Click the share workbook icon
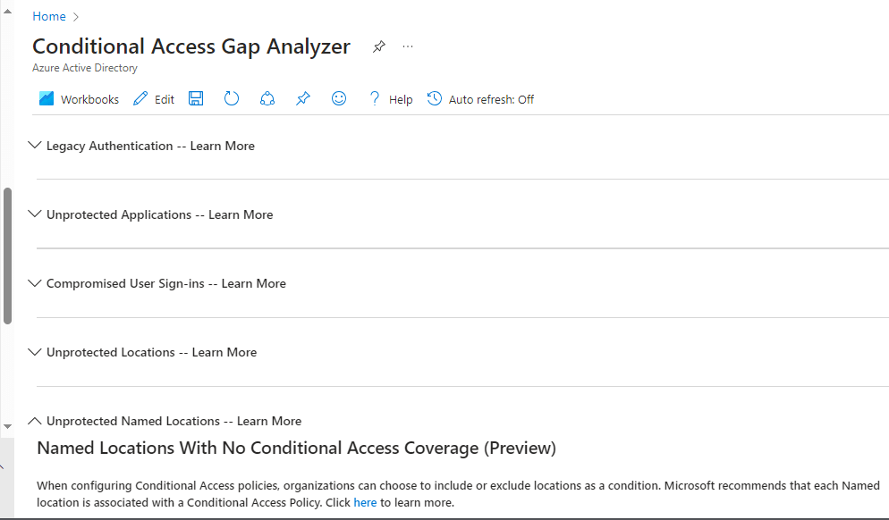This screenshot has width=889, height=520. (x=267, y=99)
